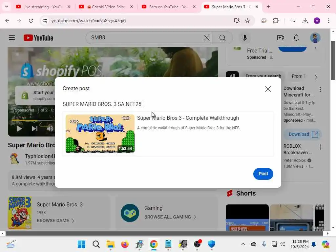Open the Chrome extensions puzzle icon
Screen dimensions: 336x252
click(x=276, y=21)
